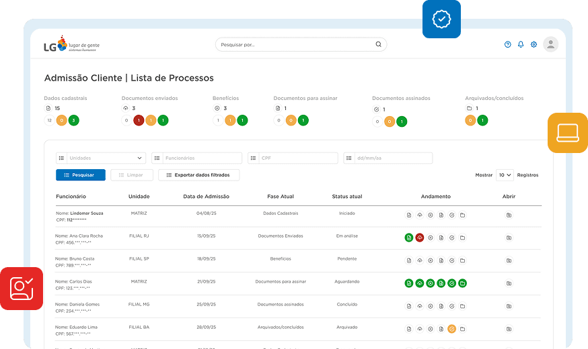Click the magnifier icon in search bar
The height and width of the screenshot is (349, 588).
(379, 45)
